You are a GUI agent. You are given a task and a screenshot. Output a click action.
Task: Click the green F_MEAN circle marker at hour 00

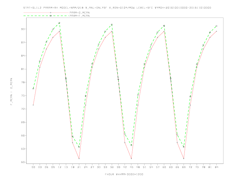tap(33, 89)
